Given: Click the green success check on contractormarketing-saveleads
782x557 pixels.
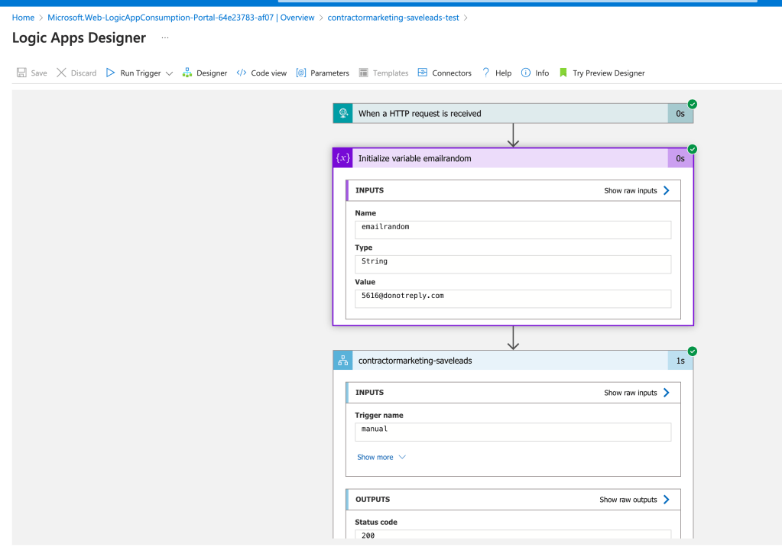Looking at the screenshot, I should 693,351.
